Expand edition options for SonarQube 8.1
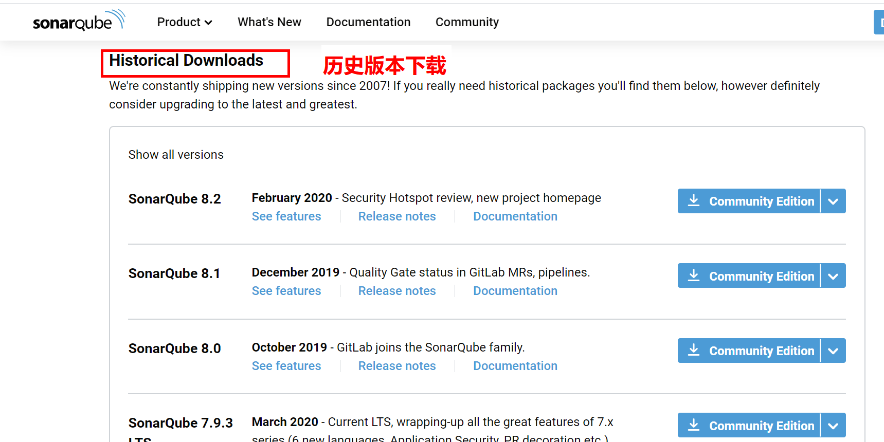The height and width of the screenshot is (442, 884). click(833, 275)
